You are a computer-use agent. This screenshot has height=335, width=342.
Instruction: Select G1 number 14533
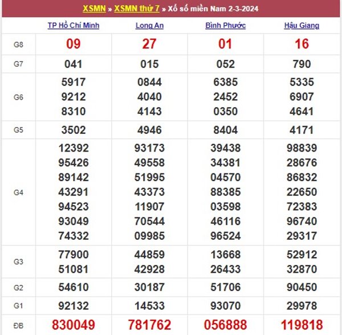coord(149,306)
